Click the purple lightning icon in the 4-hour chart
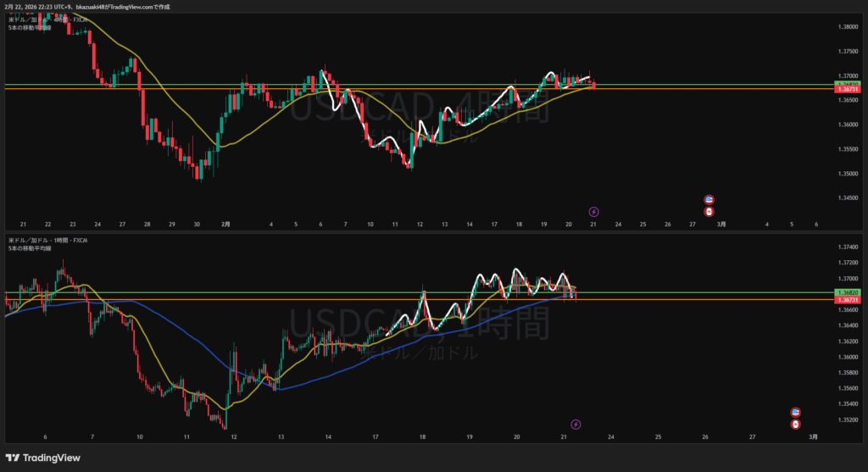Viewport: 868px width, 472px height. click(x=593, y=211)
